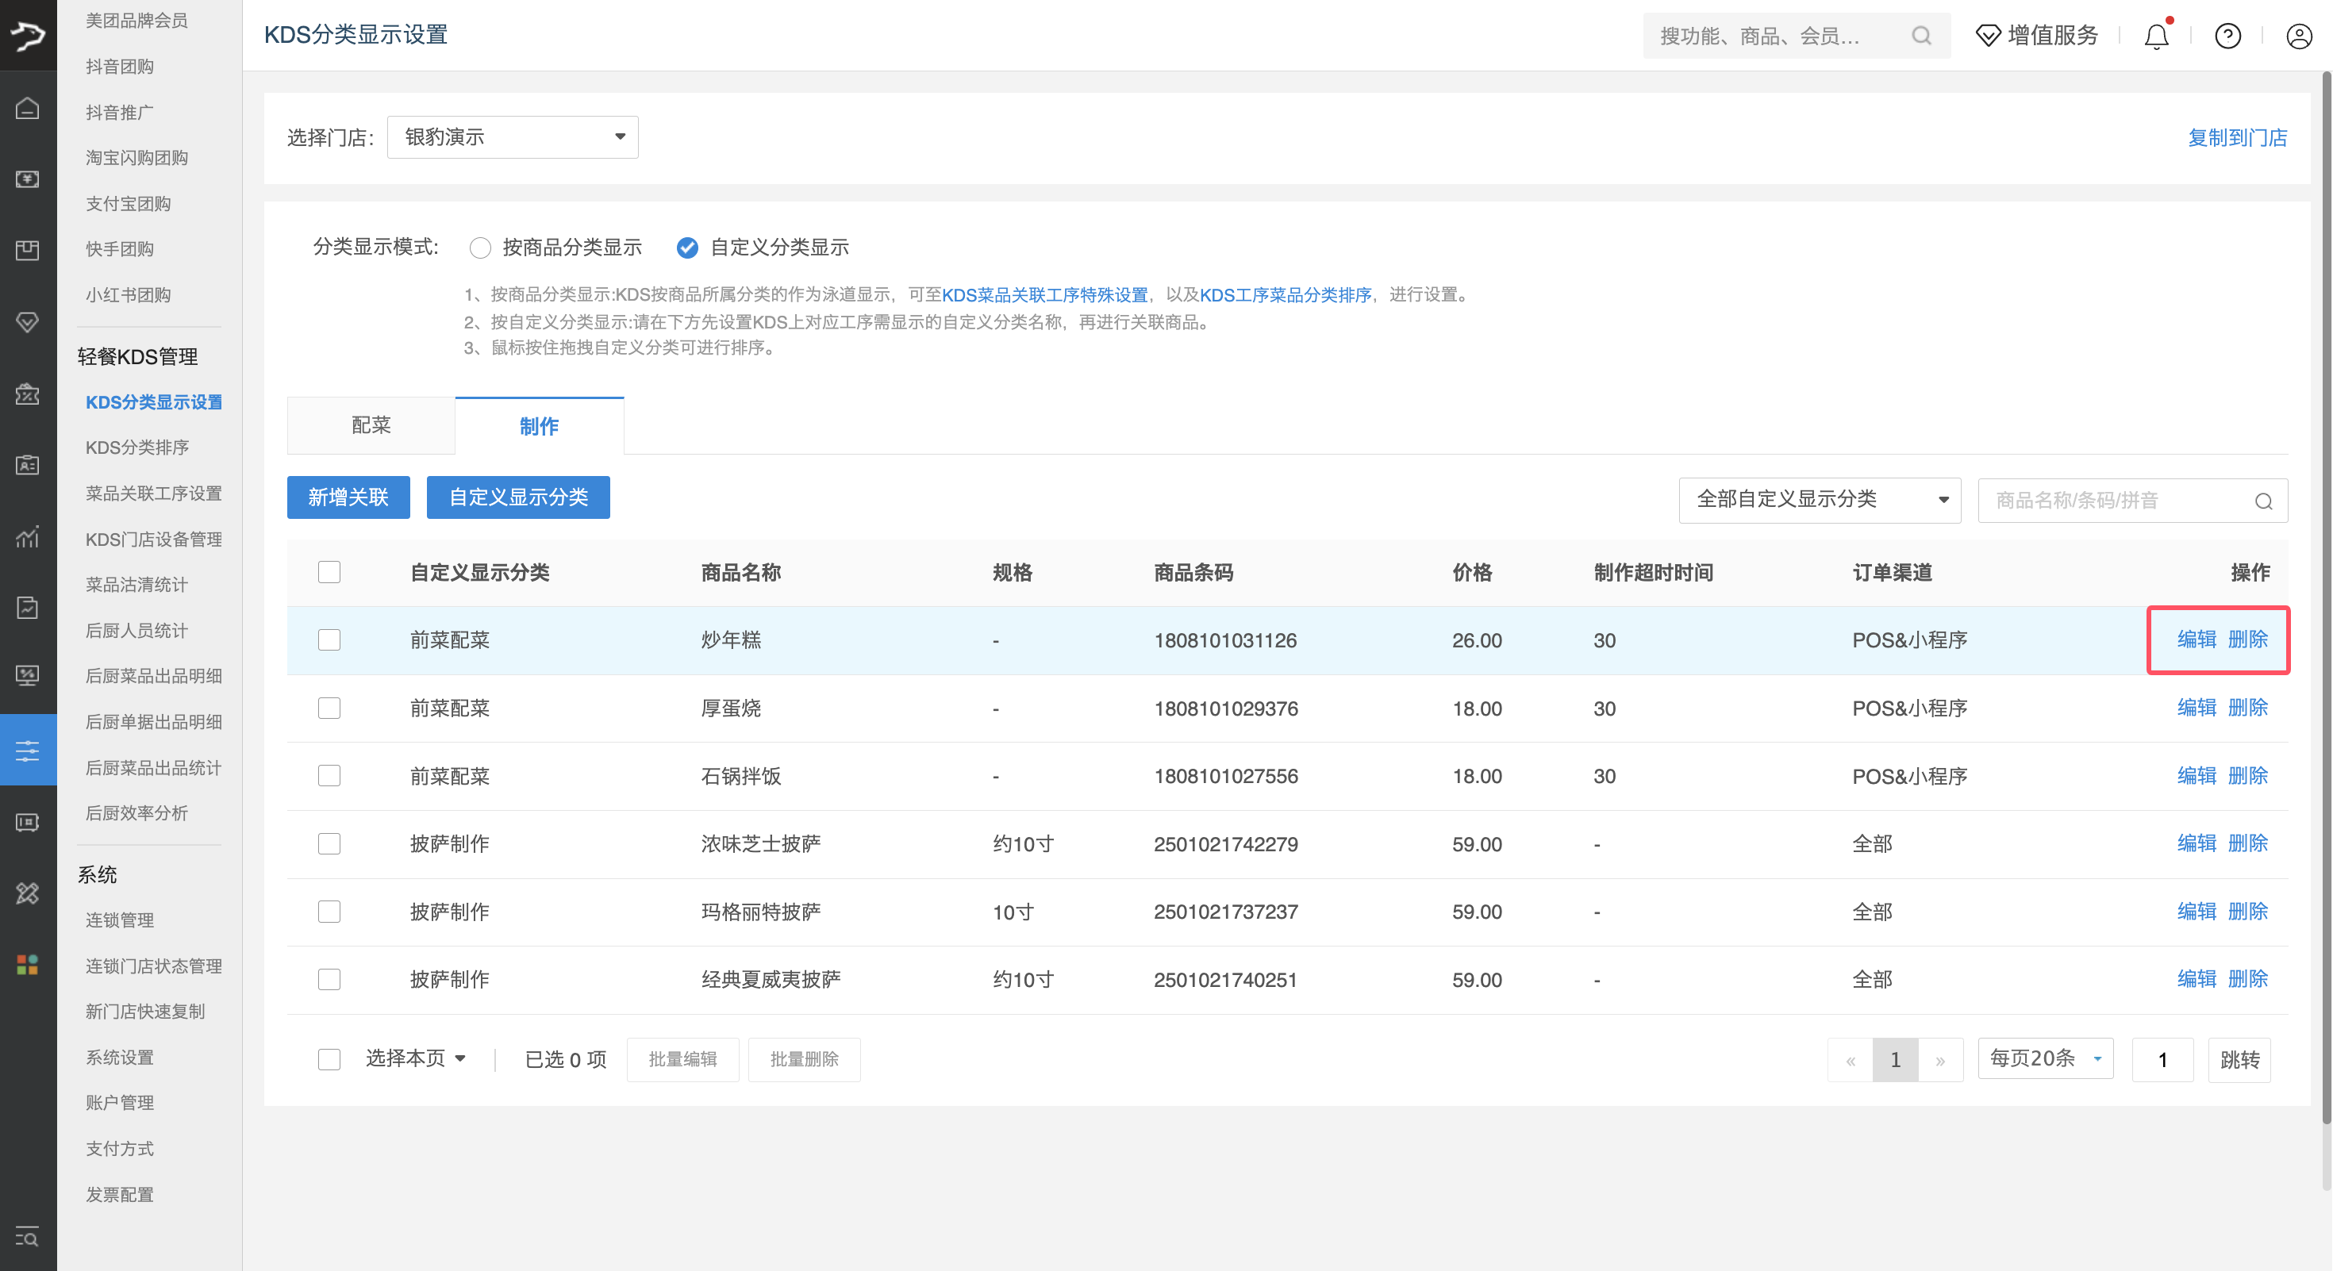The height and width of the screenshot is (1271, 2333).
Task: Select 按商品分类显示 radio button
Action: pyautogui.click(x=480, y=248)
